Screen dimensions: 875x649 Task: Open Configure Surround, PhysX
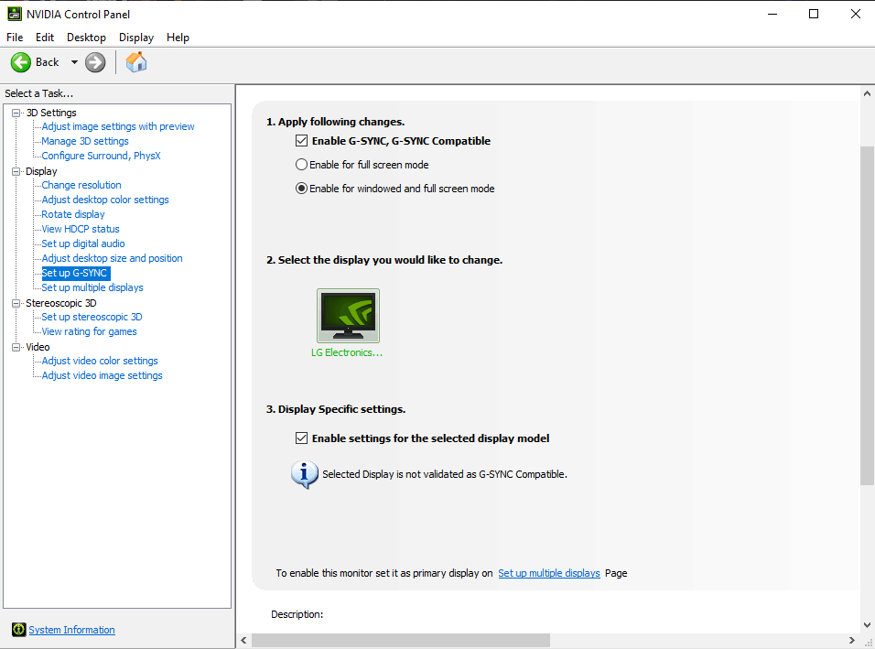[101, 156]
